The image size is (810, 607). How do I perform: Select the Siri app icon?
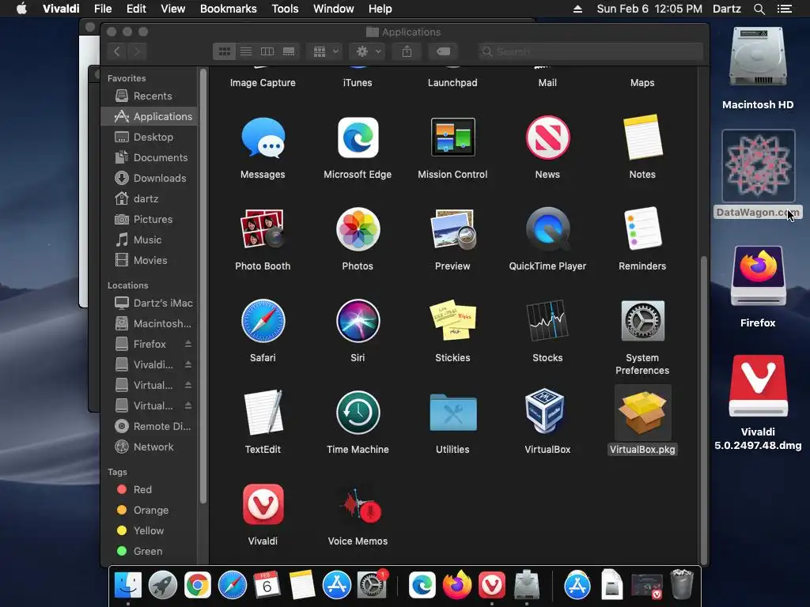pyautogui.click(x=358, y=321)
